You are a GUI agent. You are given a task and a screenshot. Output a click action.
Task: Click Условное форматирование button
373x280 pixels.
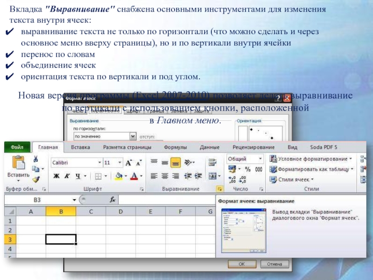coord(311,159)
